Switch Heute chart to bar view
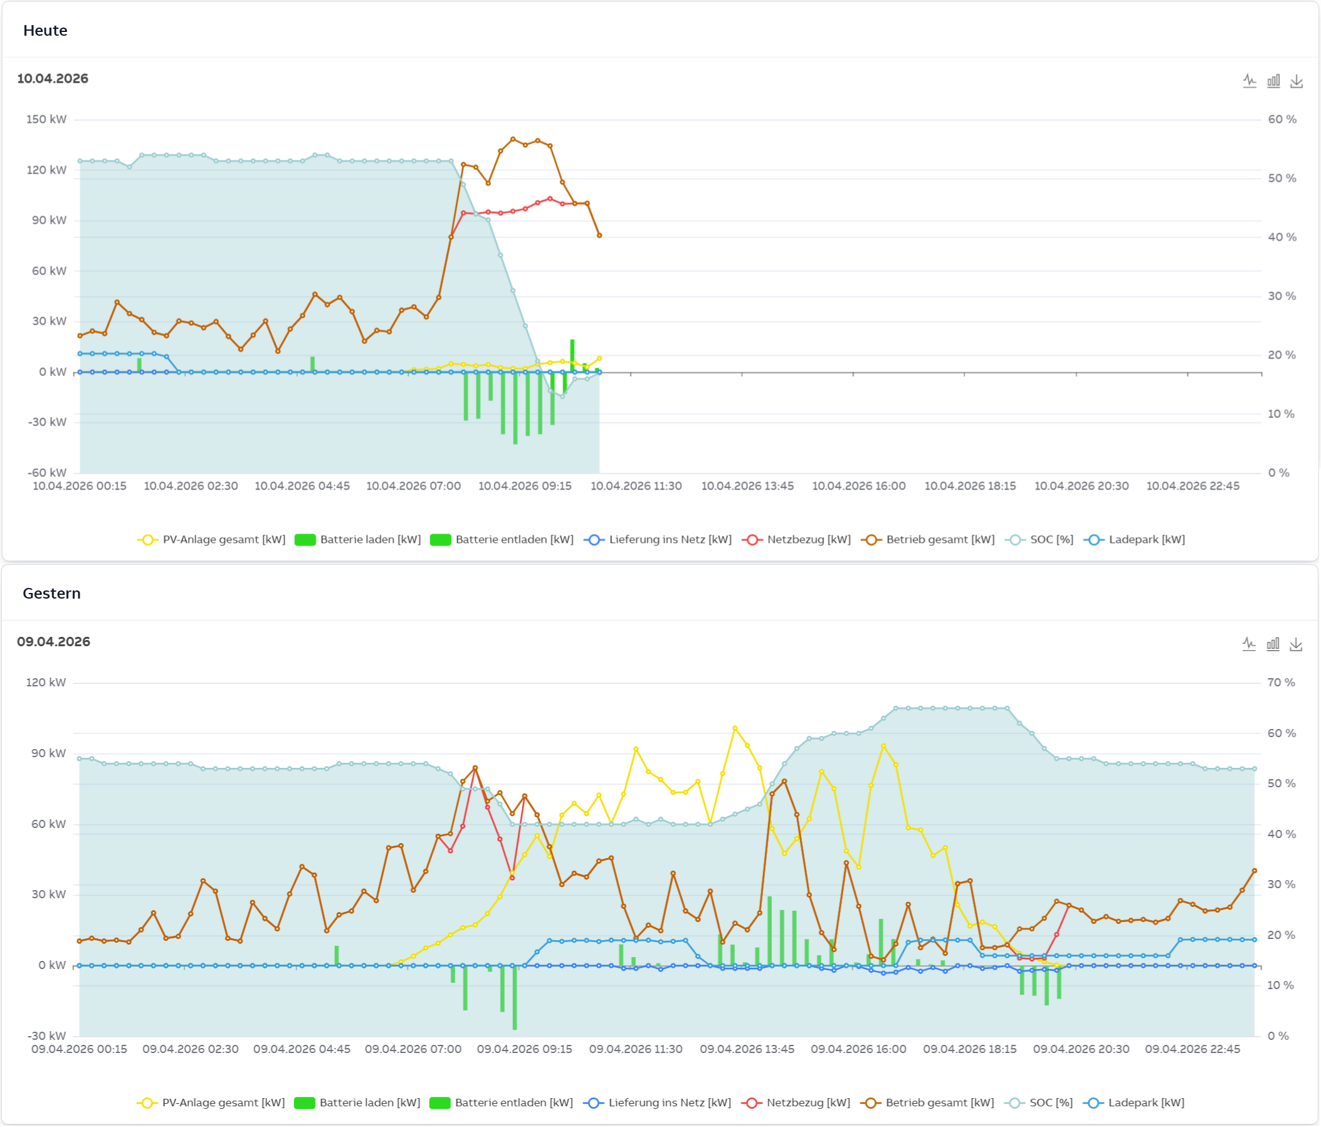The width and height of the screenshot is (1321, 1127). pos(1273,81)
